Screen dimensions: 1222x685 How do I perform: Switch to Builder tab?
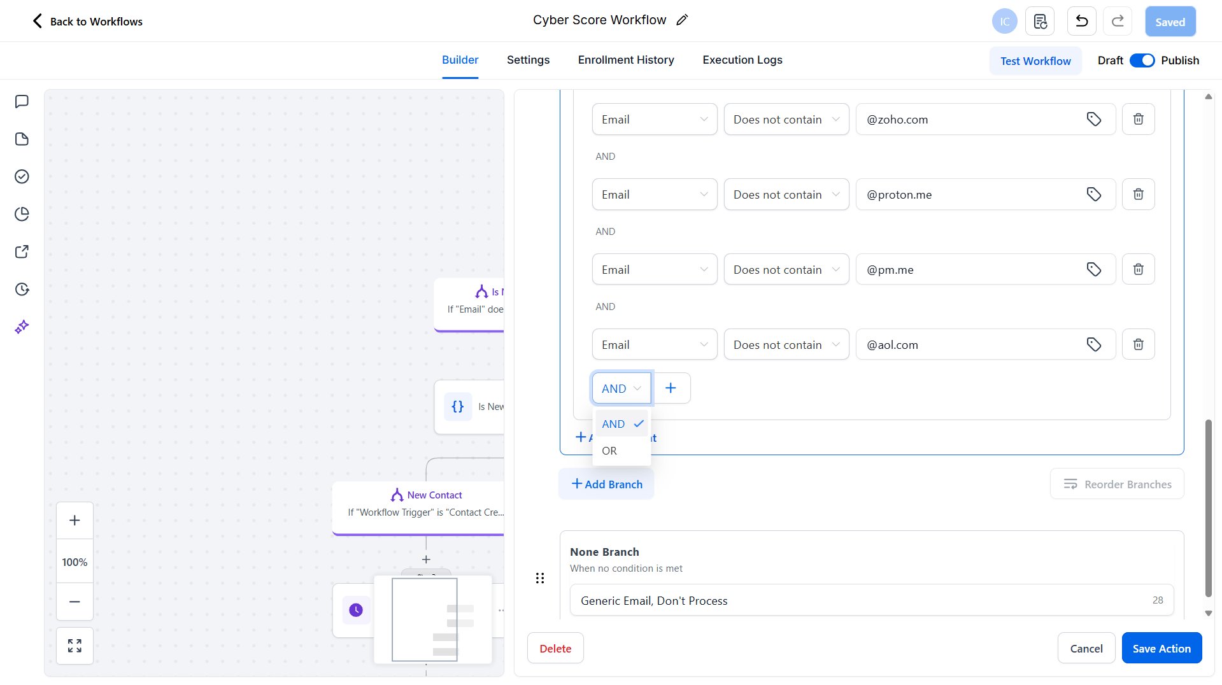[x=460, y=60]
